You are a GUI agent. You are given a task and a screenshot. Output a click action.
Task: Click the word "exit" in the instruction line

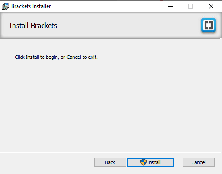(92, 57)
